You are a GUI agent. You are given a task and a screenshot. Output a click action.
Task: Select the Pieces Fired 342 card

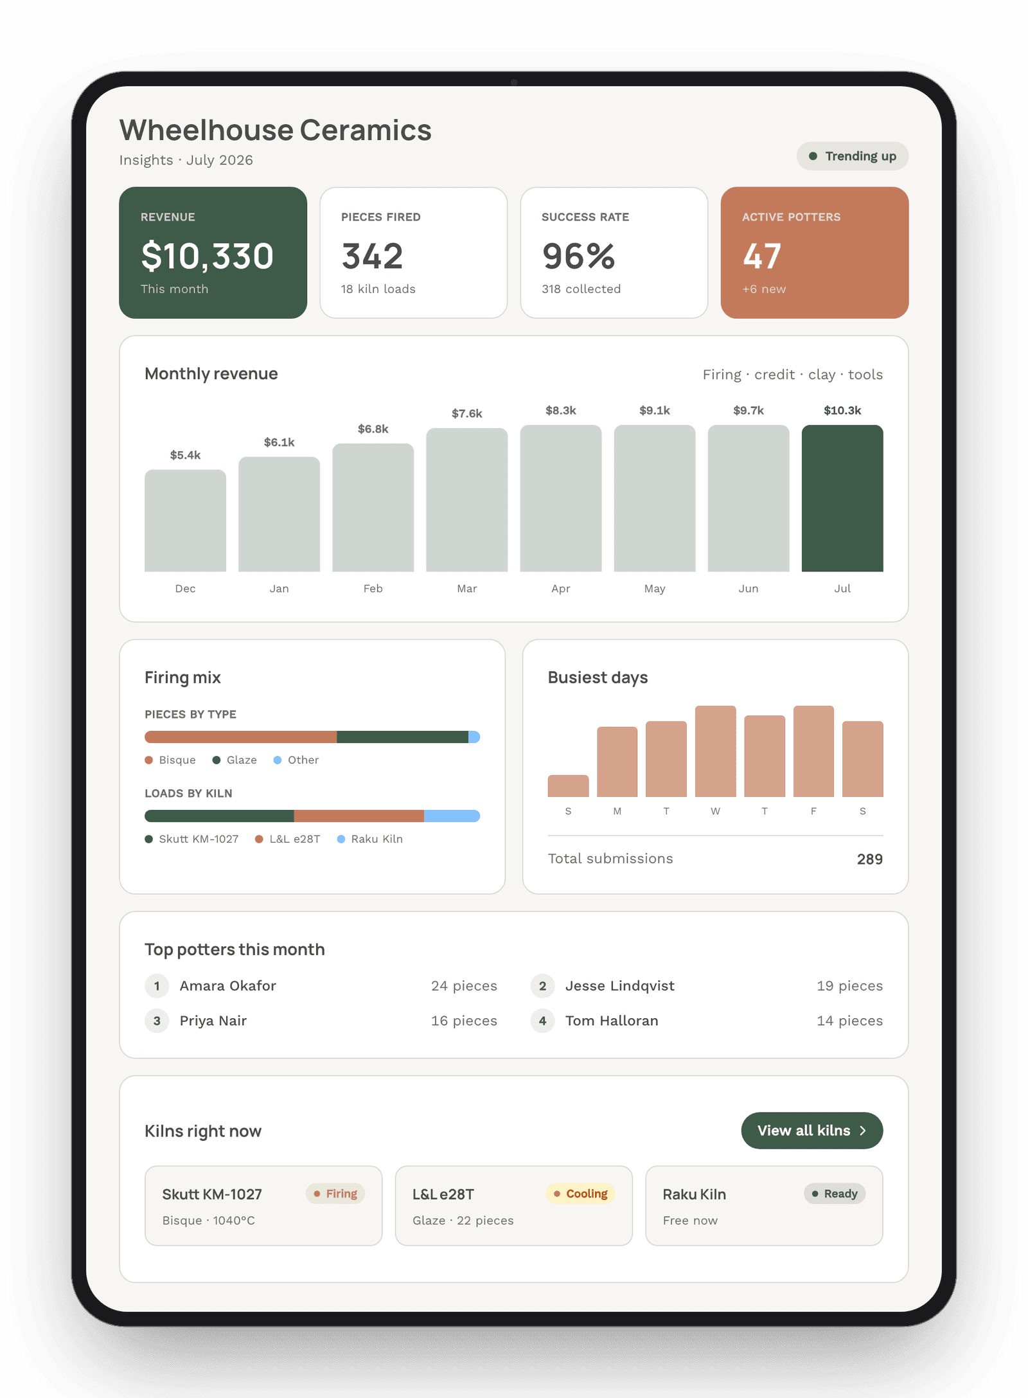pyautogui.click(x=413, y=253)
